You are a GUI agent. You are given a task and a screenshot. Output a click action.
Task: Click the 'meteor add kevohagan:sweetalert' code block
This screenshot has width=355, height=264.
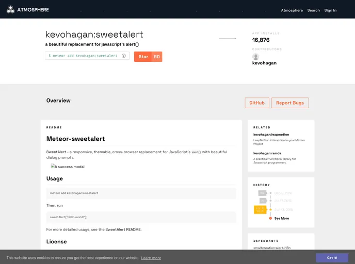point(141,193)
